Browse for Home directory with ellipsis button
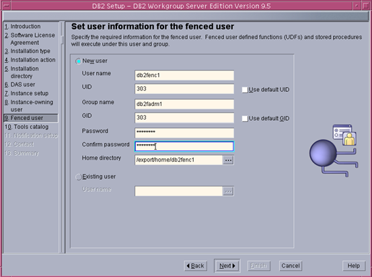This screenshot has height=277, width=372. pos(228,160)
